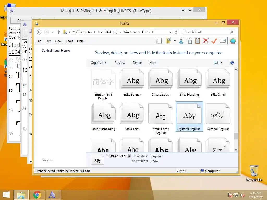This screenshot has width=267, height=200.
Task: Select the Sylfaen Regular font
Action: (189, 116)
